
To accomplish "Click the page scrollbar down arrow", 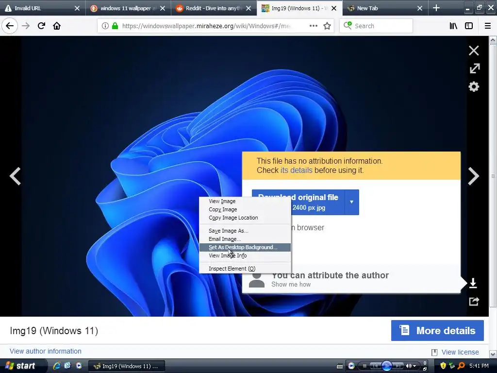I will coord(493,354).
